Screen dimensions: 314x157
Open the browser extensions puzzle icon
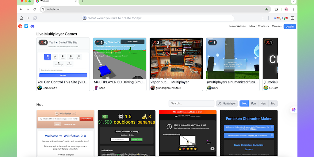(276, 9)
